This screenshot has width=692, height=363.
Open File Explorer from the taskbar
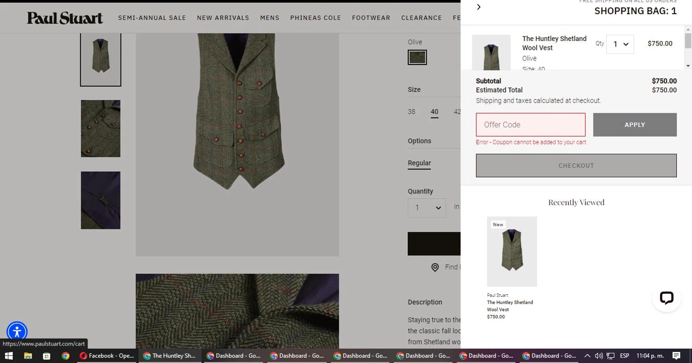(28, 356)
